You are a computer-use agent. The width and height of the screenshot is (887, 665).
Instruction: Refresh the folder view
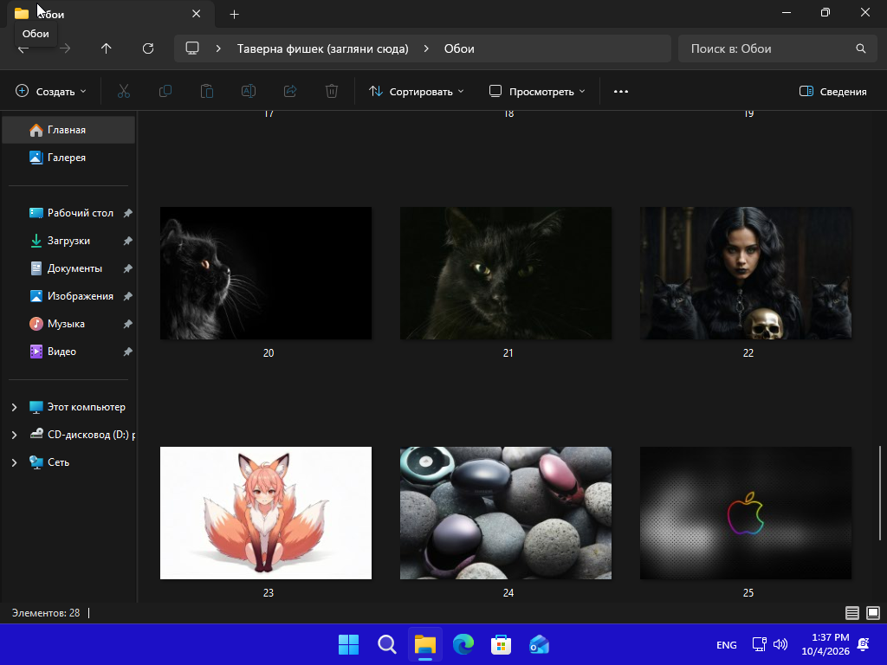(x=148, y=48)
